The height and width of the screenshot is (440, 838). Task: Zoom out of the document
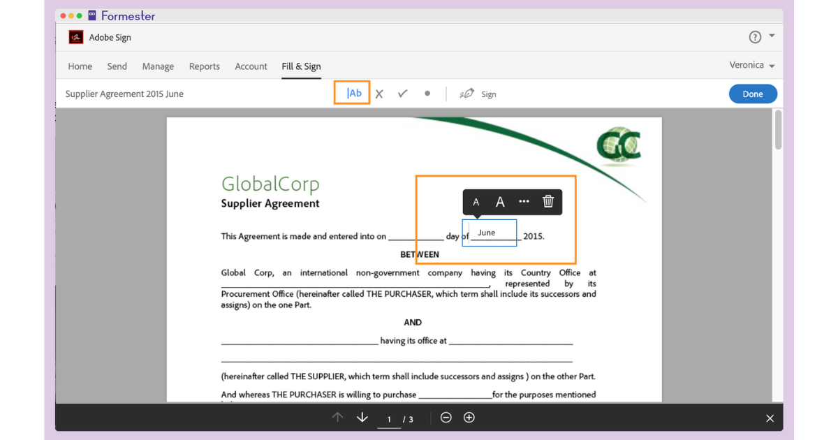(x=446, y=418)
